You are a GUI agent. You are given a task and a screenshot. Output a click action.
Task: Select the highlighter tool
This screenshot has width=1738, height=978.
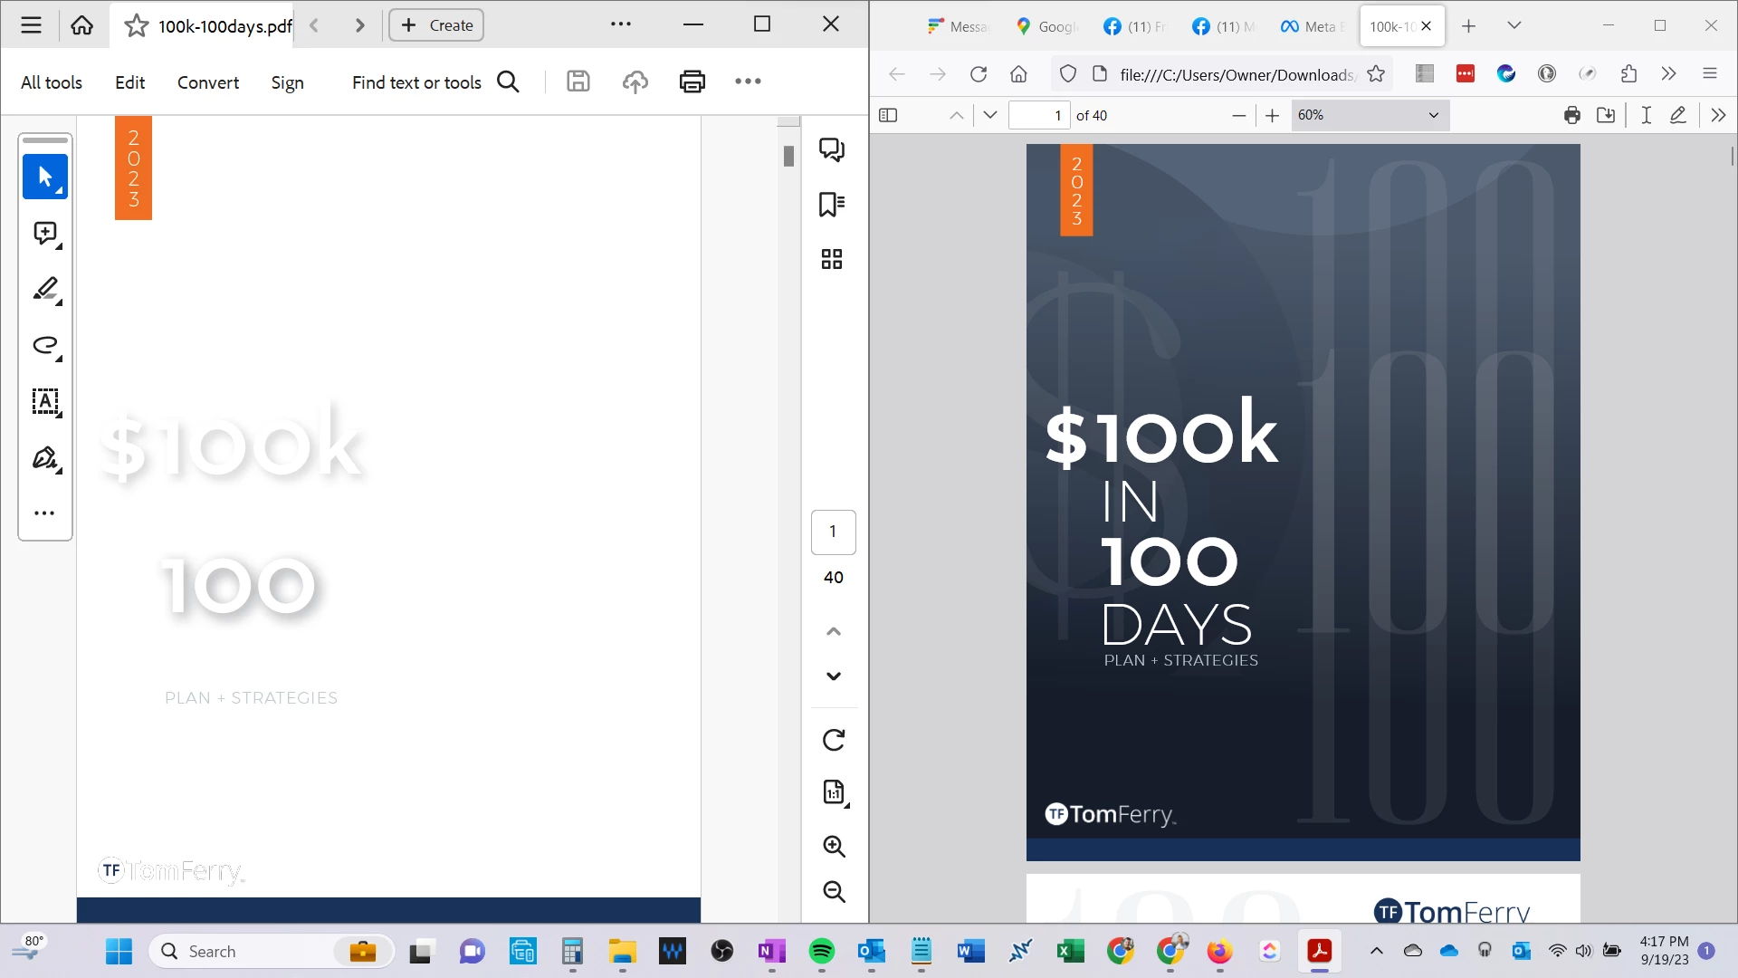click(44, 290)
